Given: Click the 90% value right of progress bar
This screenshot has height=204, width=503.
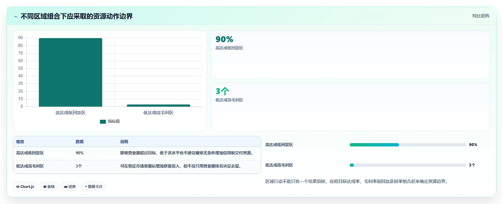Looking at the screenshot, I should [473, 145].
